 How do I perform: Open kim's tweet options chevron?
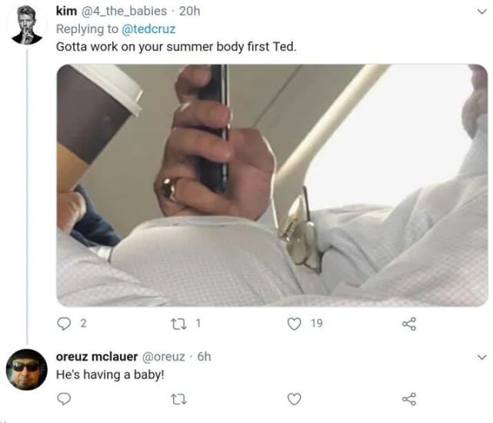point(482,12)
